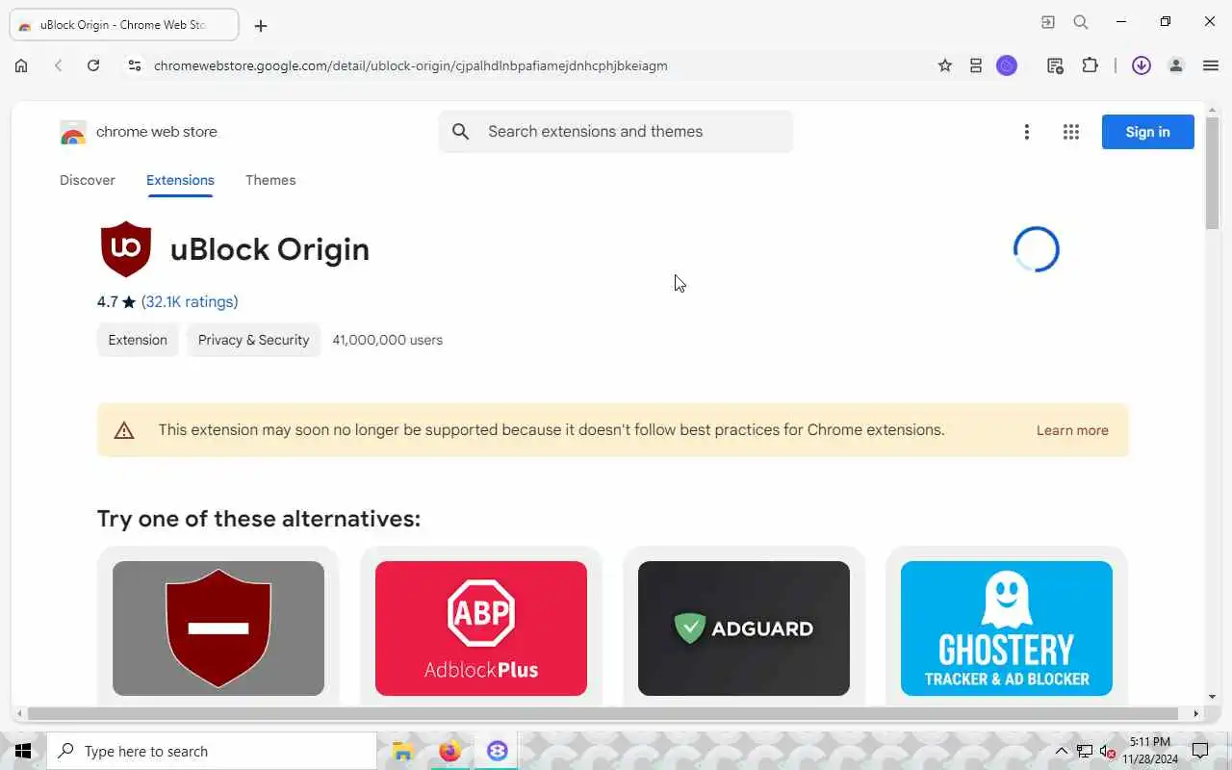Open the Ghostery alternative card
Viewport: 1232px width, 770px height.
tap(1007, 629)
